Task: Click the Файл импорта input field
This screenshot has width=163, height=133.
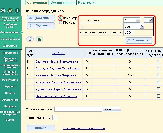Action: point(78,109)
